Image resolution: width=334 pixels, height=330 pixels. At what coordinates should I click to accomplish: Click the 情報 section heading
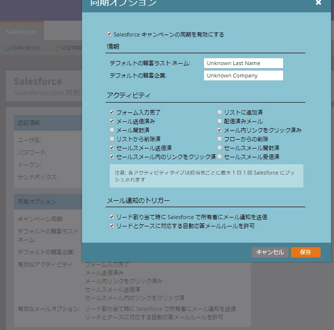pos(113,46)
